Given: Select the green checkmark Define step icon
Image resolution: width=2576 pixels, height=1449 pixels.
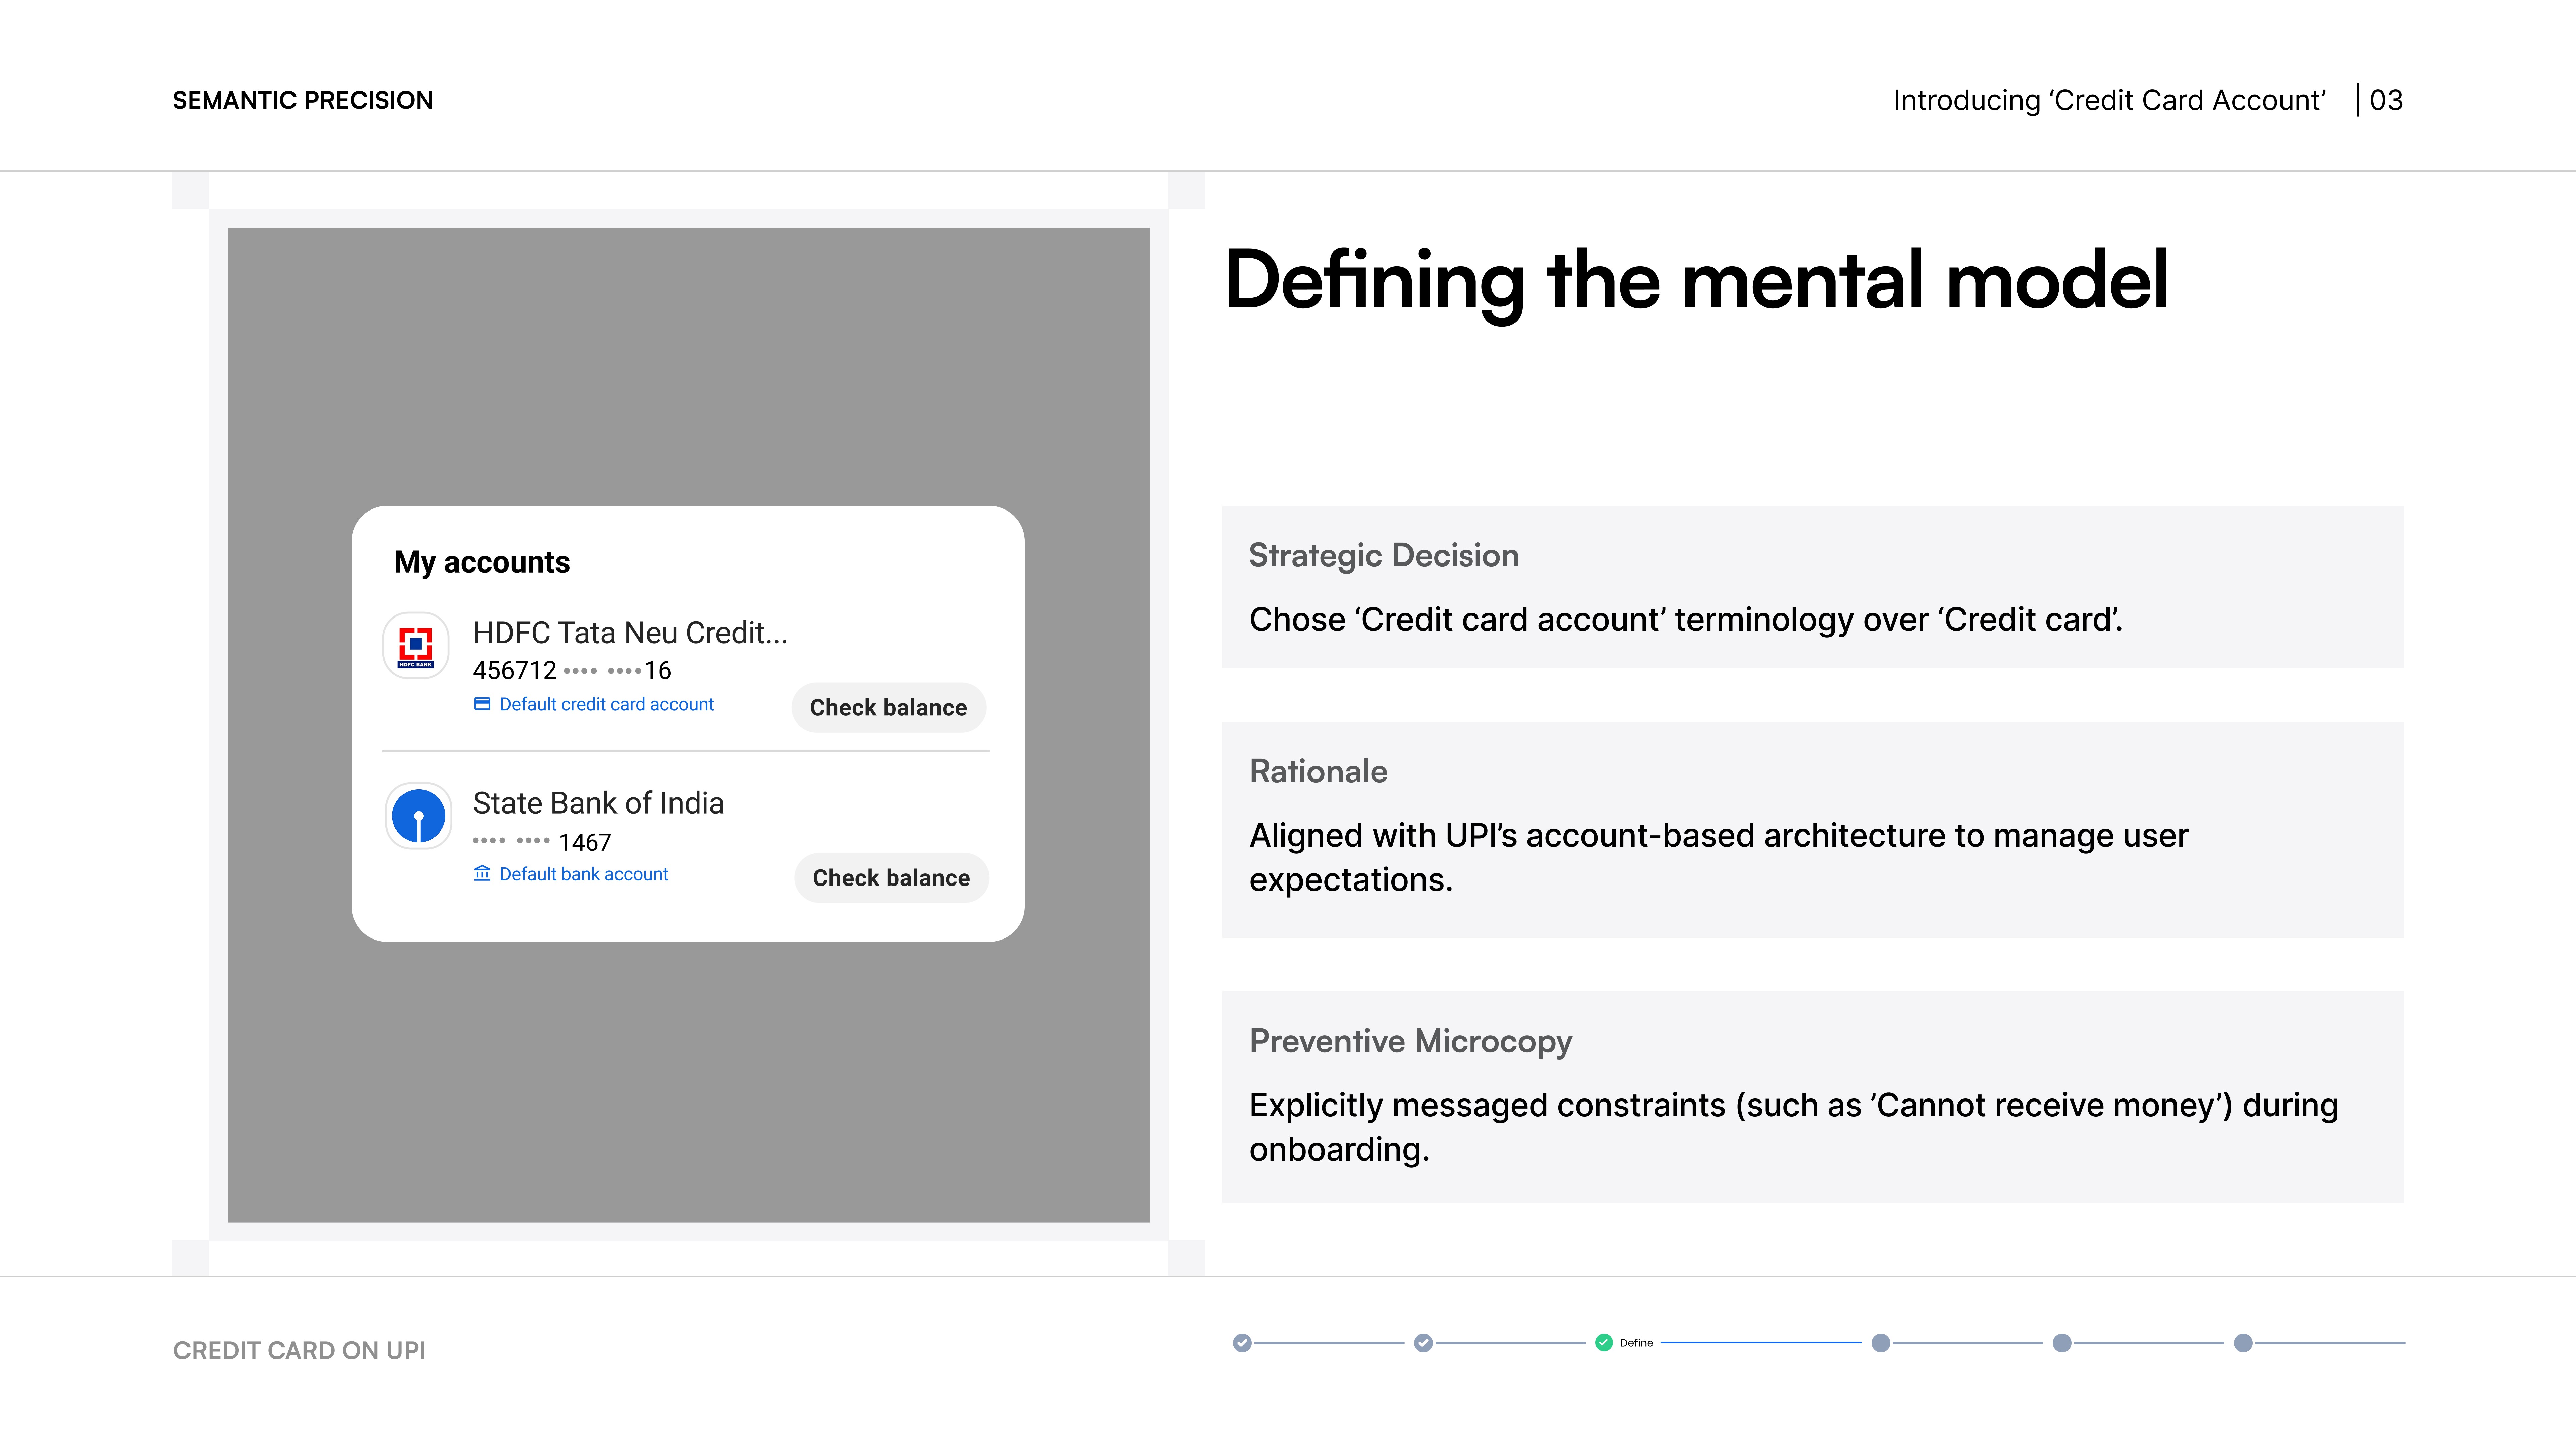Looking at the screenshot, I should [x=1604, y=1343].
